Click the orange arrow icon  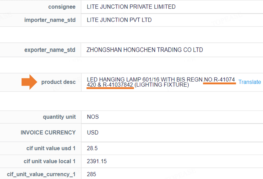30,82
